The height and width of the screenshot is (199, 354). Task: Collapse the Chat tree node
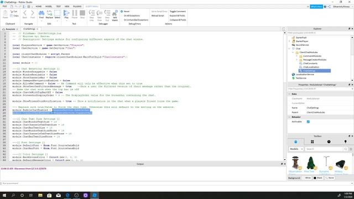coord(289,49)
